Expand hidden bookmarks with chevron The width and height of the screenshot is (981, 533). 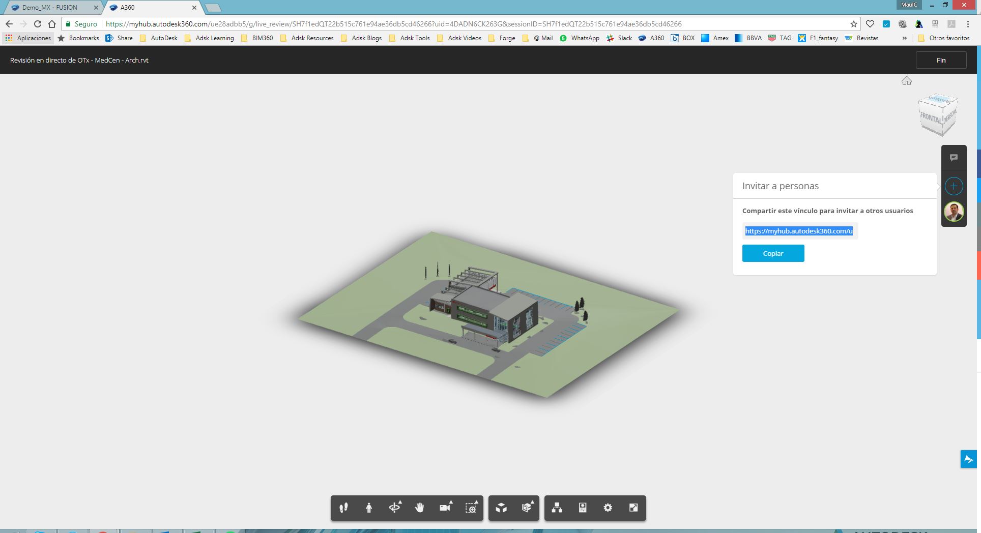coord(905,38)
